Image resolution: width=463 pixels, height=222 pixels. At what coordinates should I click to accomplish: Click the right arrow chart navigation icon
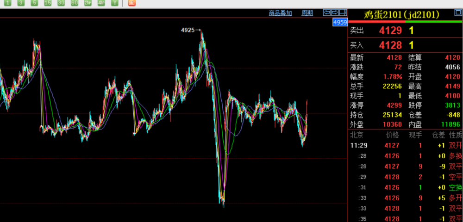(x=335, y=12)
